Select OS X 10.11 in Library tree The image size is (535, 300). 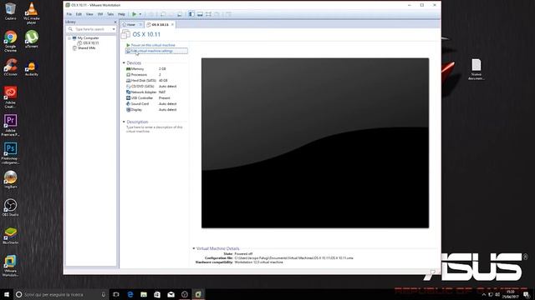(x=88, y=43)
